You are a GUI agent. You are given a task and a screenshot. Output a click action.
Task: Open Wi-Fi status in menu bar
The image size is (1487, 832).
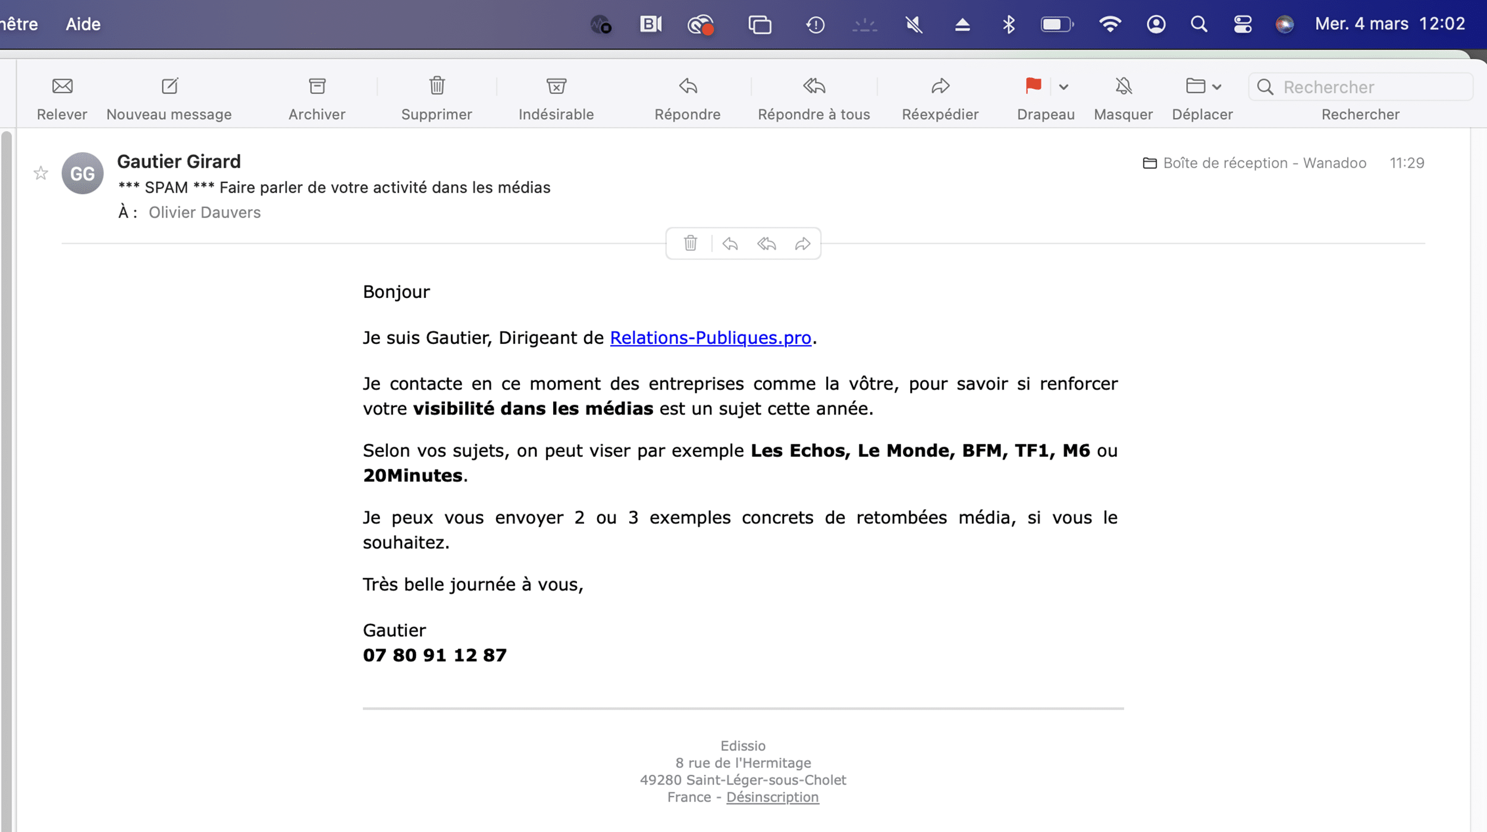point(1109,24)
